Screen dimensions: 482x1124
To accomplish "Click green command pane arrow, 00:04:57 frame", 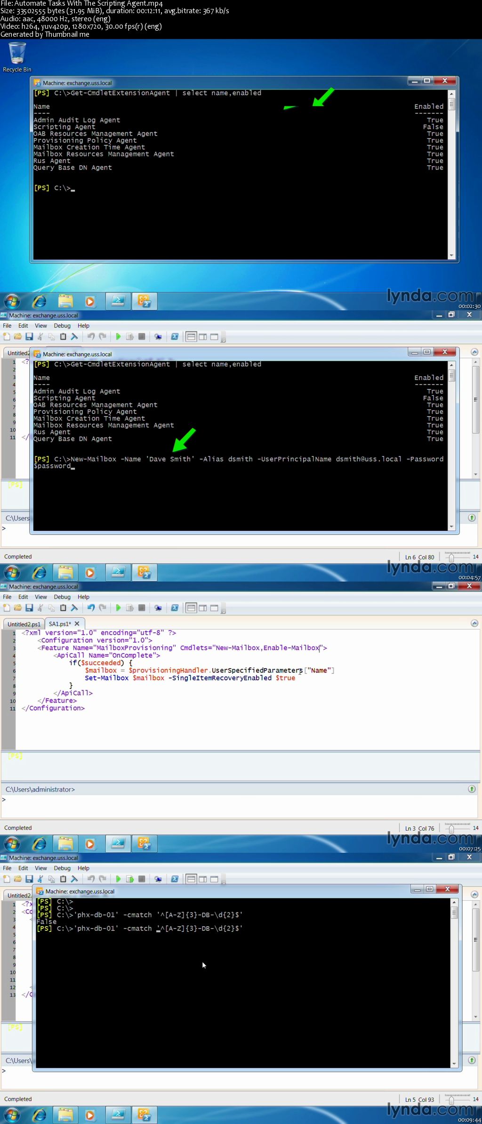I will click(x=472, y=518).
